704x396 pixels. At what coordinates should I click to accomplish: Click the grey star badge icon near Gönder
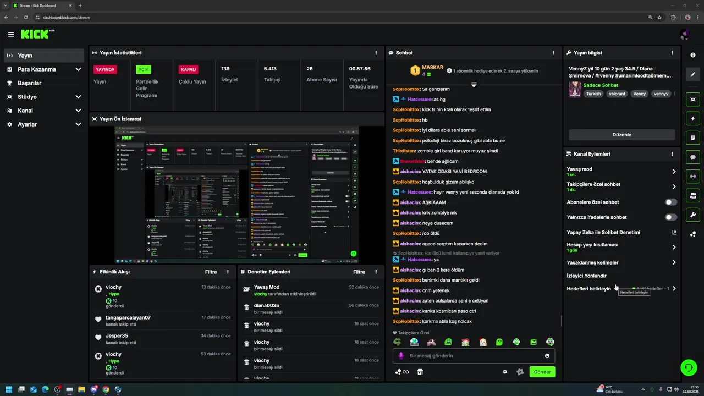pos(520,372)
